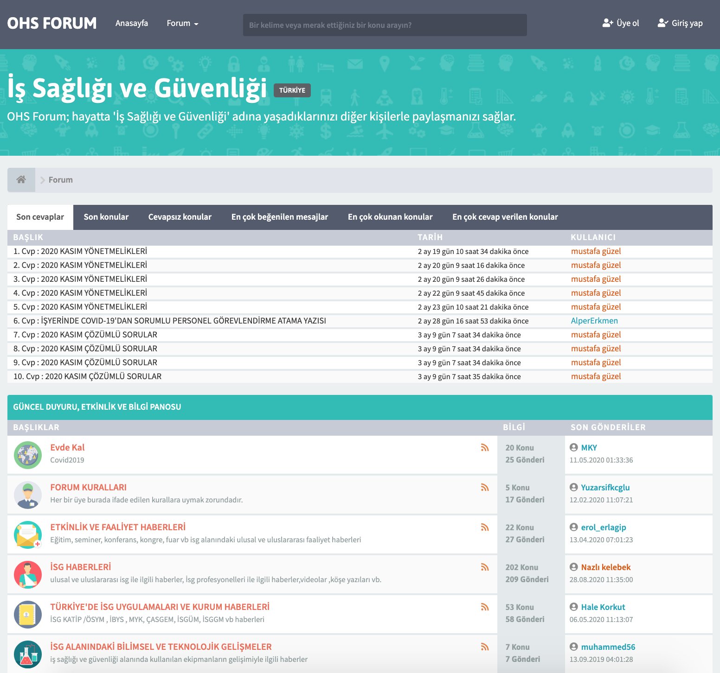Image resolution: width=720 pixels, height=673 pixels.
Task: Click the home breadcrumb icon
Action: (21, 179)
